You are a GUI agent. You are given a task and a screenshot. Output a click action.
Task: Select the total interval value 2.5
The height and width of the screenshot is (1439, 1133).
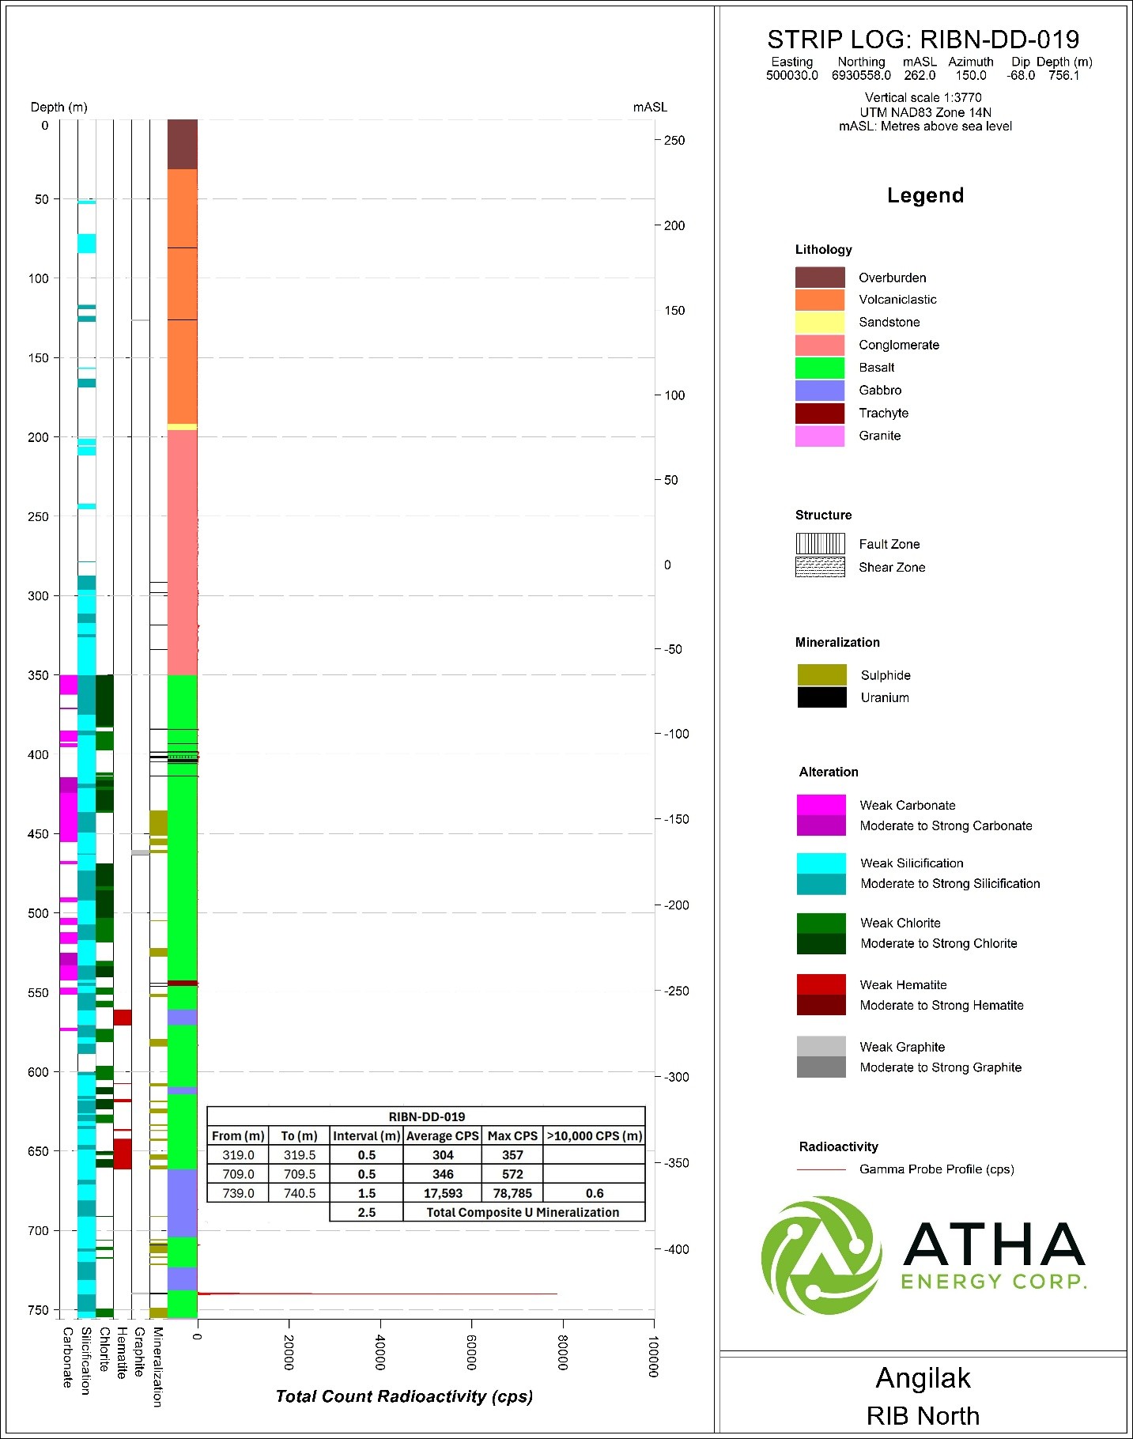(x=367, y=1212)
